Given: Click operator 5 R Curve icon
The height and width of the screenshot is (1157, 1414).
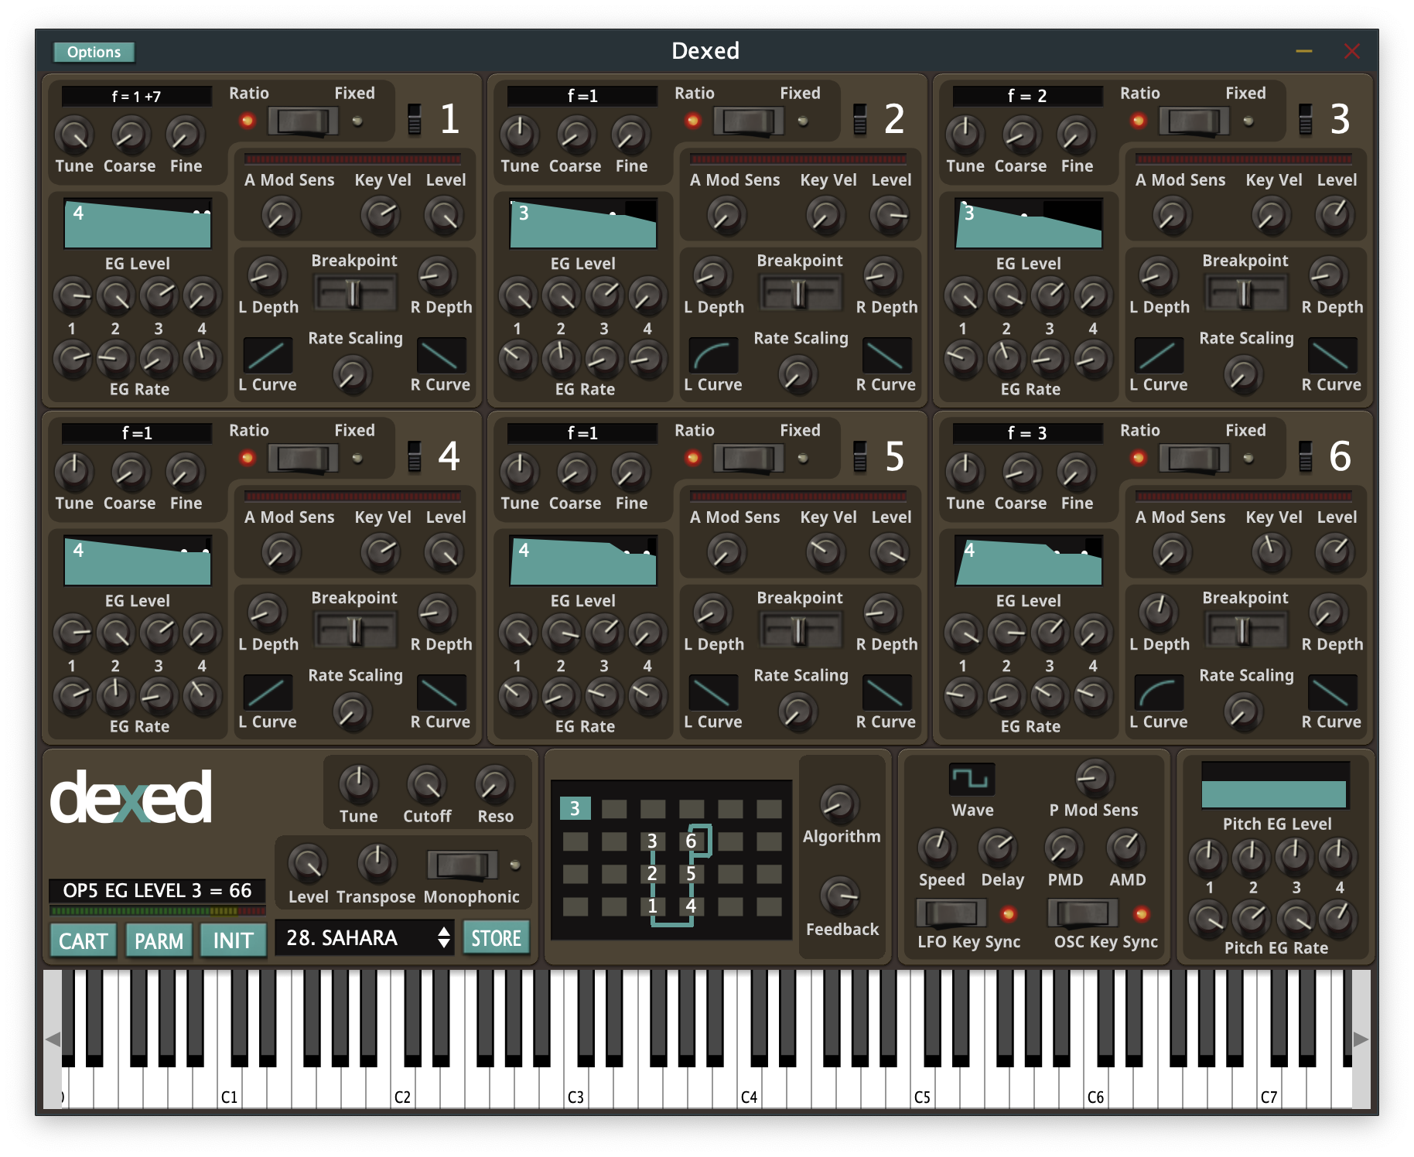Looking at the screenshot, I should (887, 692).
